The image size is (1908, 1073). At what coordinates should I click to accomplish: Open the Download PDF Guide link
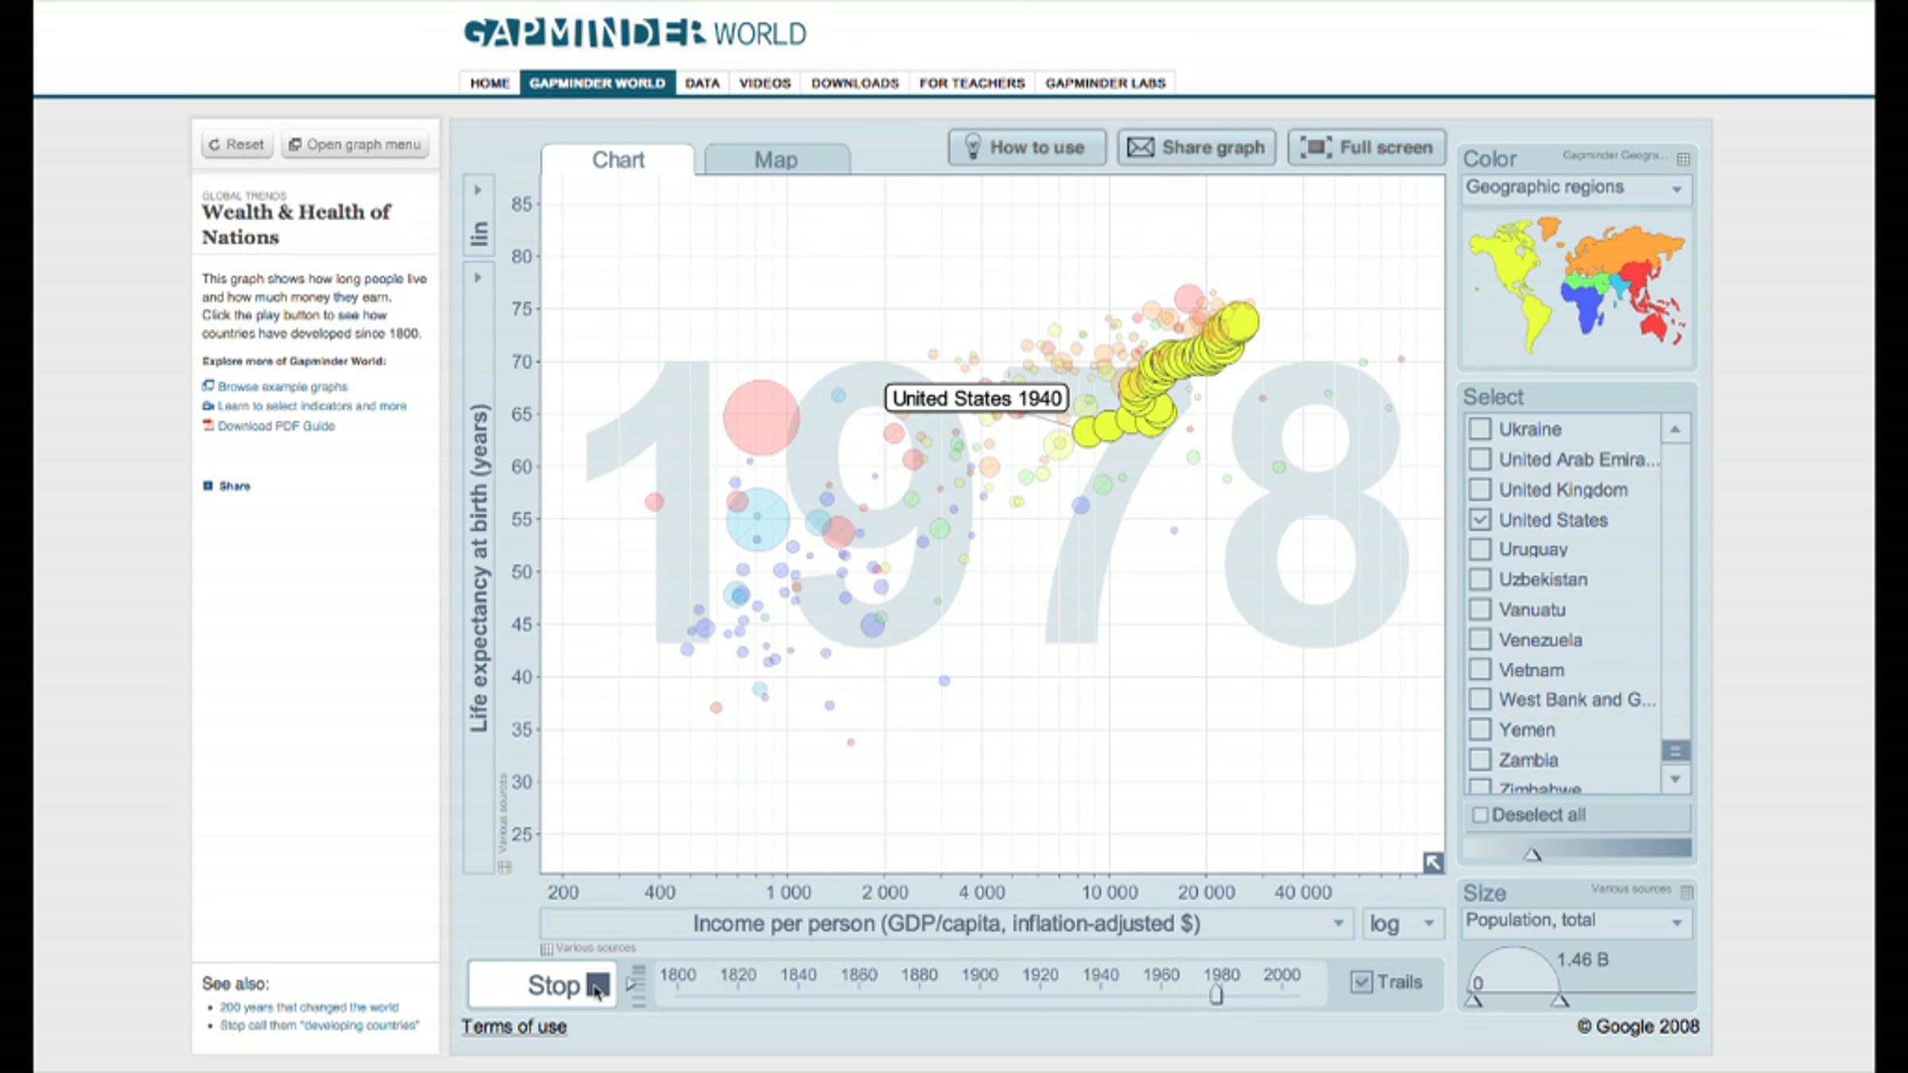pos(276,426)
